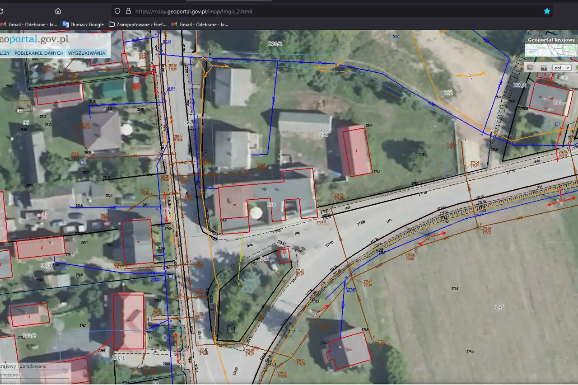Open the 'pol' language dropdown
The image size is (578, 385).
pyautogui.click(x=562, y=67)
